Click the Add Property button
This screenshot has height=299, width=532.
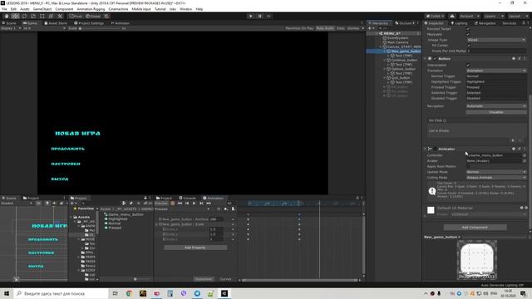[x=195, y=248]
